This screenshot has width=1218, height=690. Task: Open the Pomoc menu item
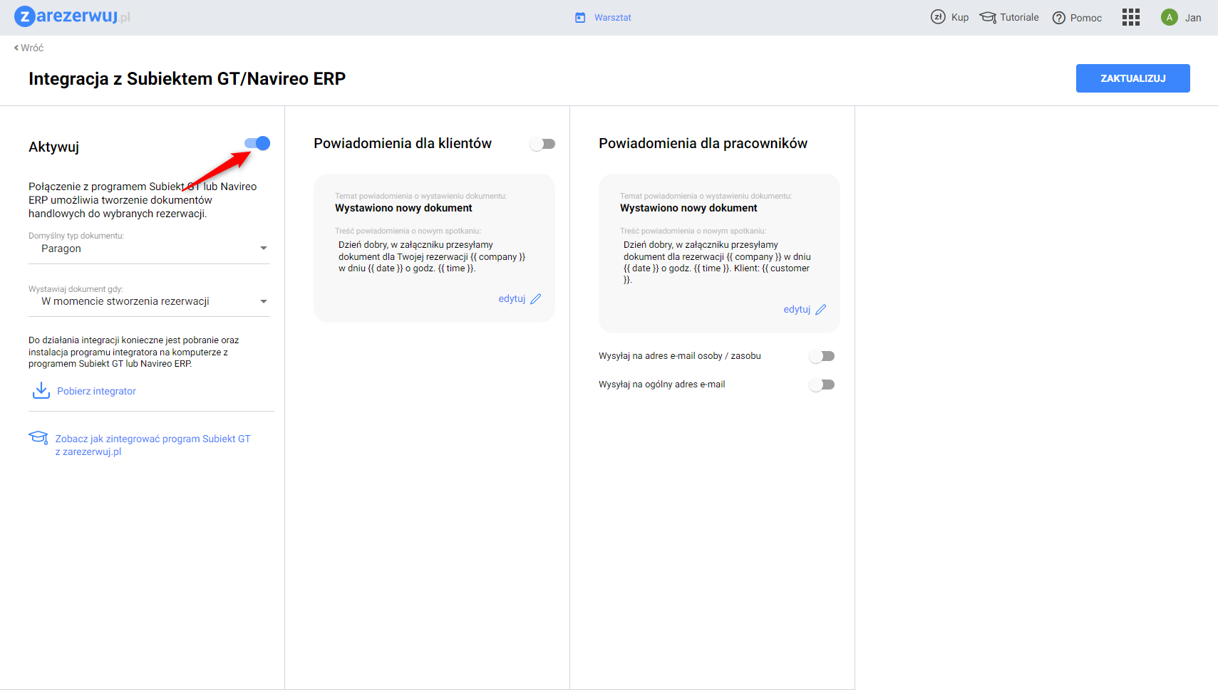(x=1086, y=18)
